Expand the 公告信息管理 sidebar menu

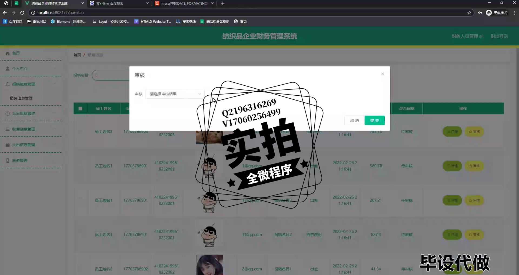(31, 113)
